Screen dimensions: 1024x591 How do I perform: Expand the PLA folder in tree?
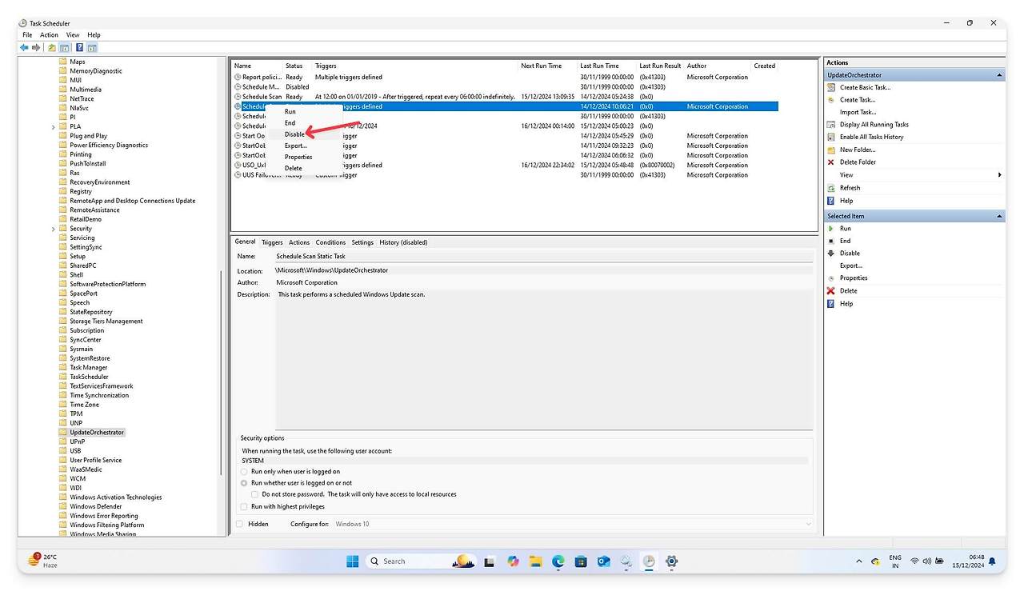(54, 126)
